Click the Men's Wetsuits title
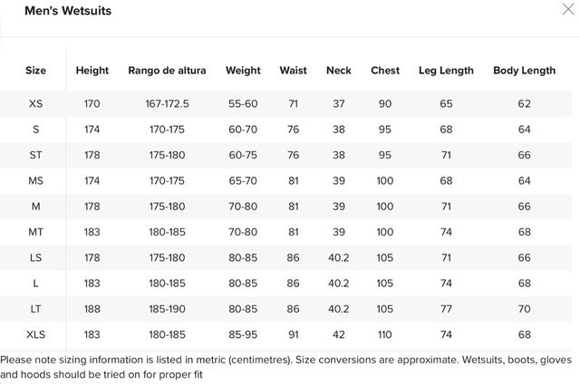Viewport: 580px width, 385px height. click(x=63, y=10)
